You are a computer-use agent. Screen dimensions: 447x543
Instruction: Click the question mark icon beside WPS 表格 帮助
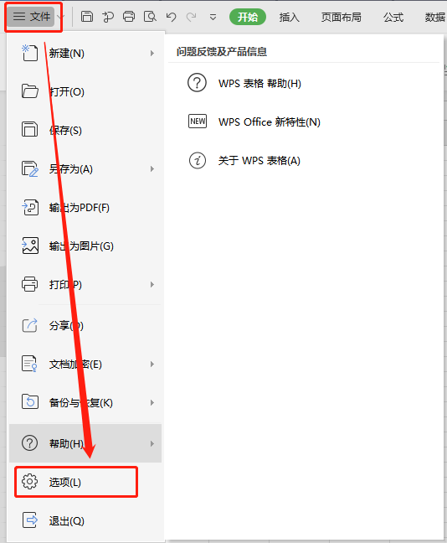pyautogui.click(x=198, y=83)
